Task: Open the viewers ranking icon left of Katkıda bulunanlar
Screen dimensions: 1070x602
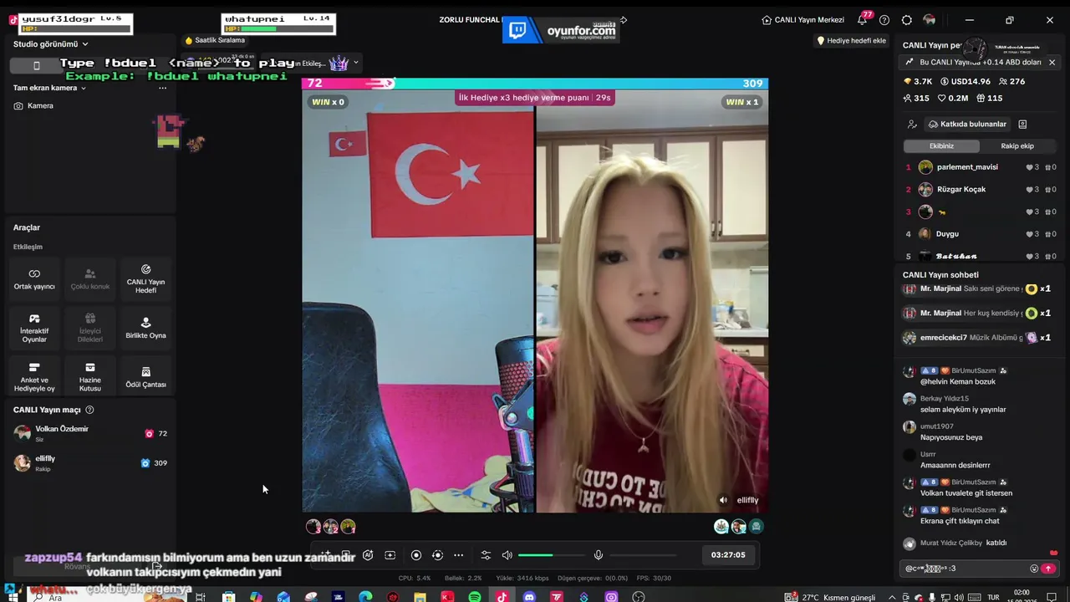Action: click(x=912, y=124)
